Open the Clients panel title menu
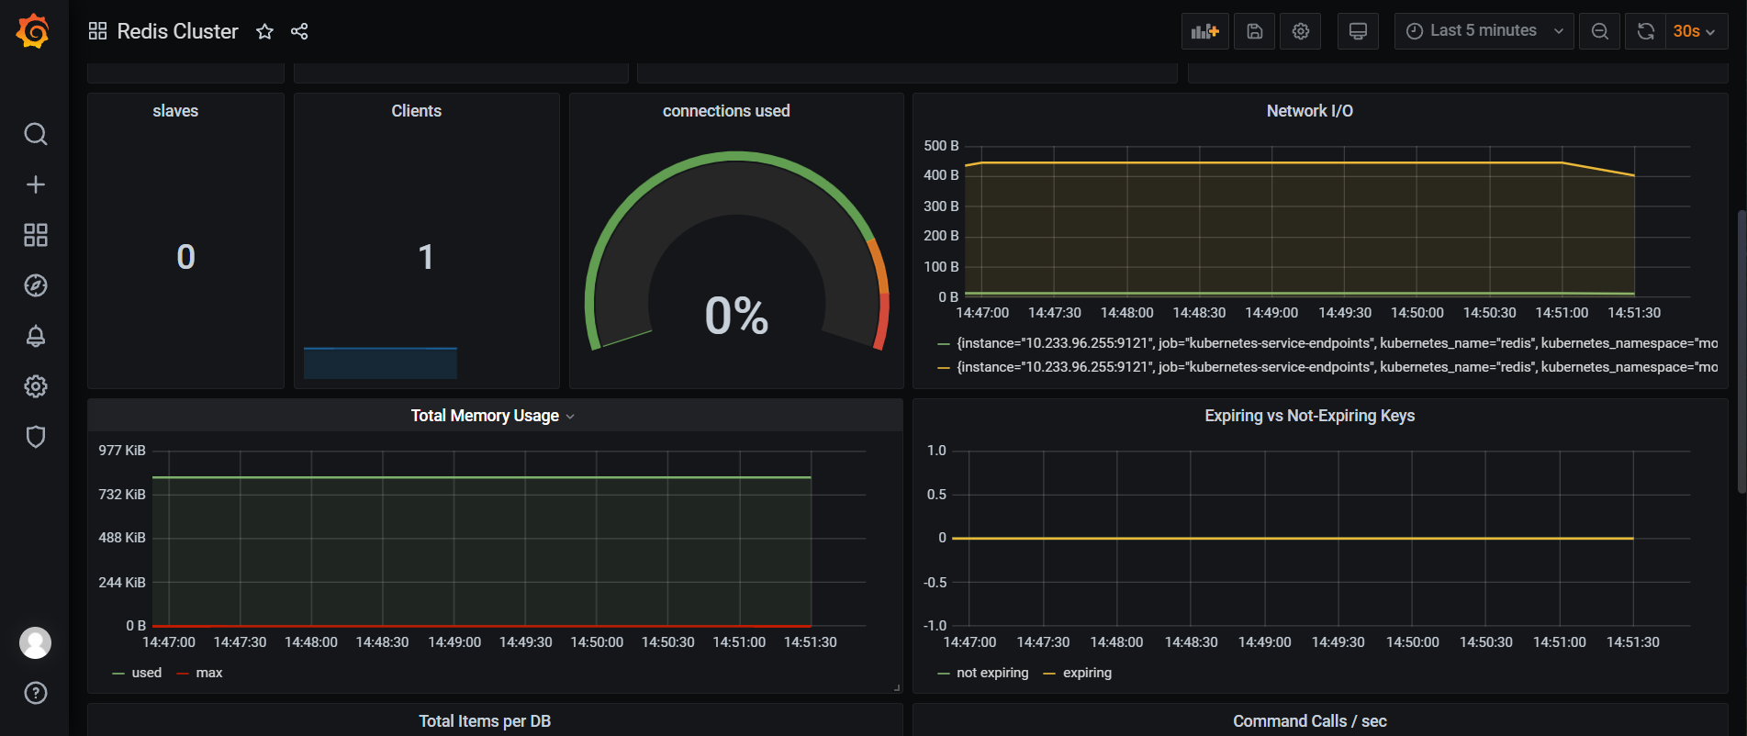 (x=416, y=111)
